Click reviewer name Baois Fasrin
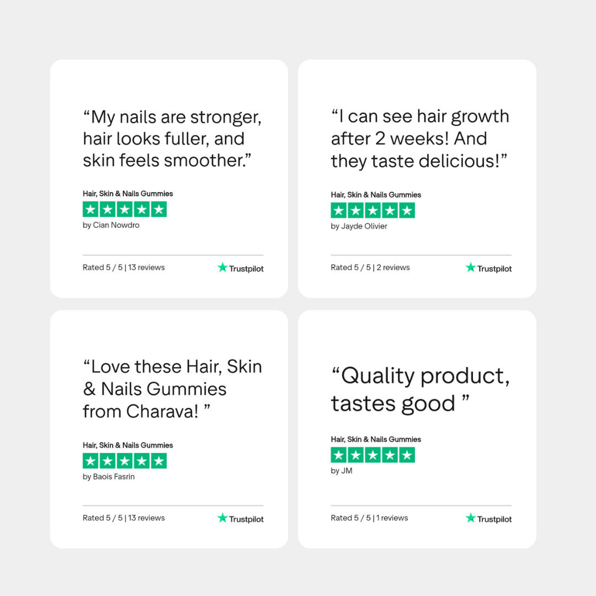 [109, 477]
